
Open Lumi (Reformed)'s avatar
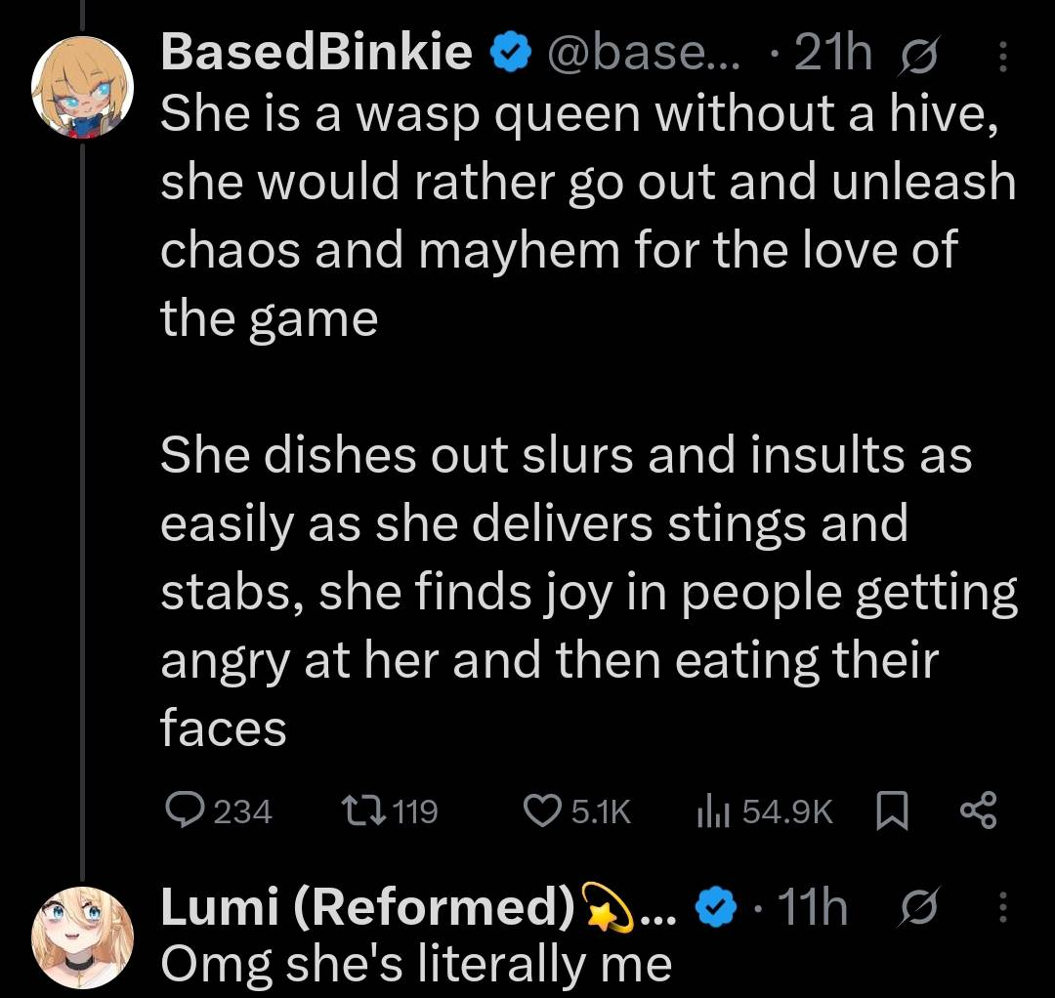(x=82, y=938)
